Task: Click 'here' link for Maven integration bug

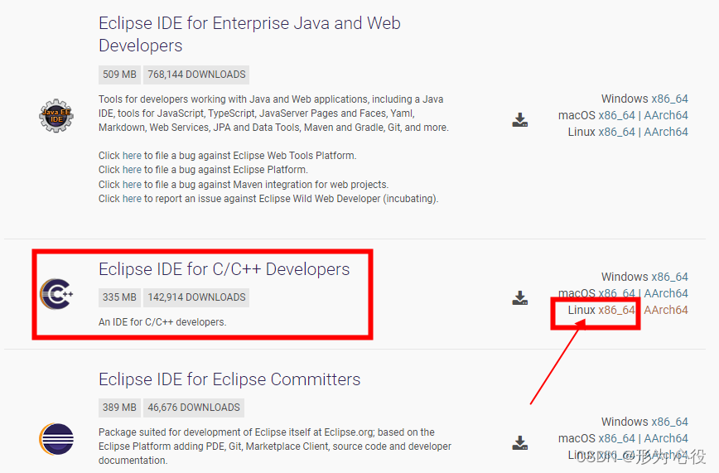Action: click(132, 185)
